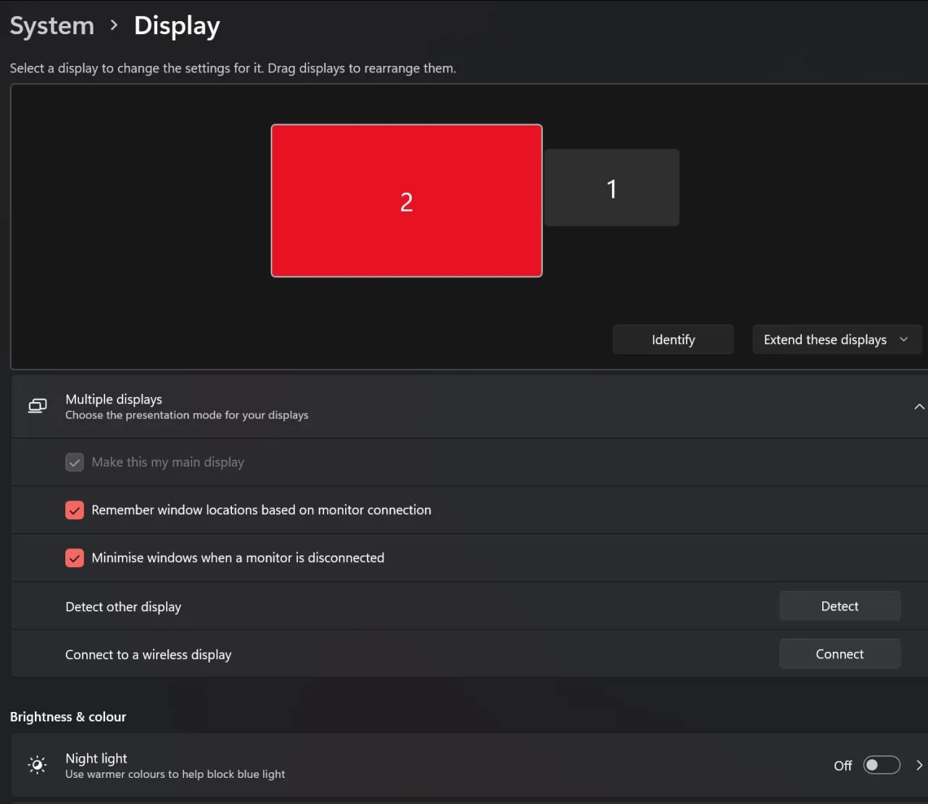Click Connect for wireless display

coord(840,654)
